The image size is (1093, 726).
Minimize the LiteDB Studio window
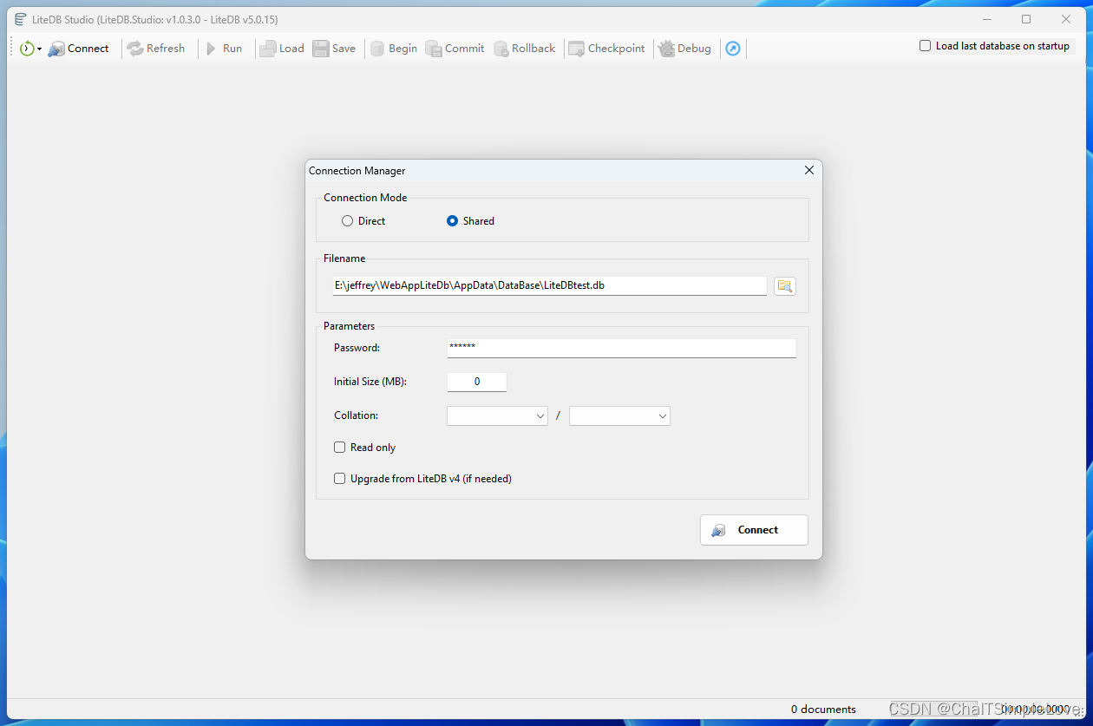986,19
